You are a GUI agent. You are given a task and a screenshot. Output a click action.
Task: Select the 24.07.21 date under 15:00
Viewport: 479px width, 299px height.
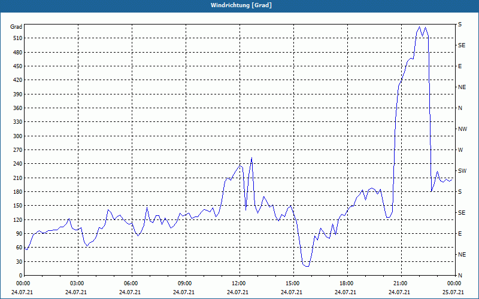pyautogui.click(x=292, y=292)
